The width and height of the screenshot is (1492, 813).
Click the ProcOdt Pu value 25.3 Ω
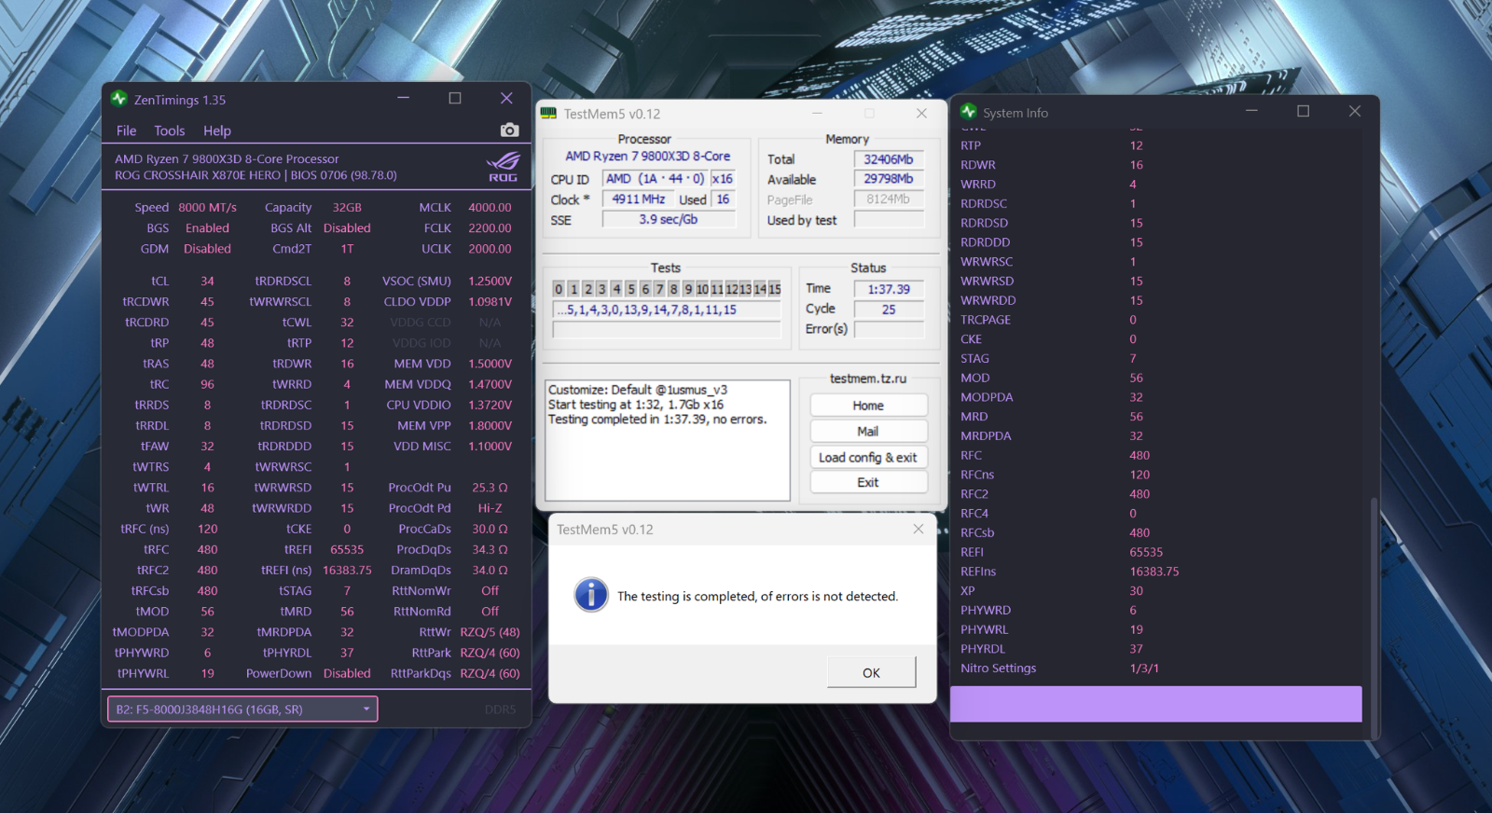point(490,488)
